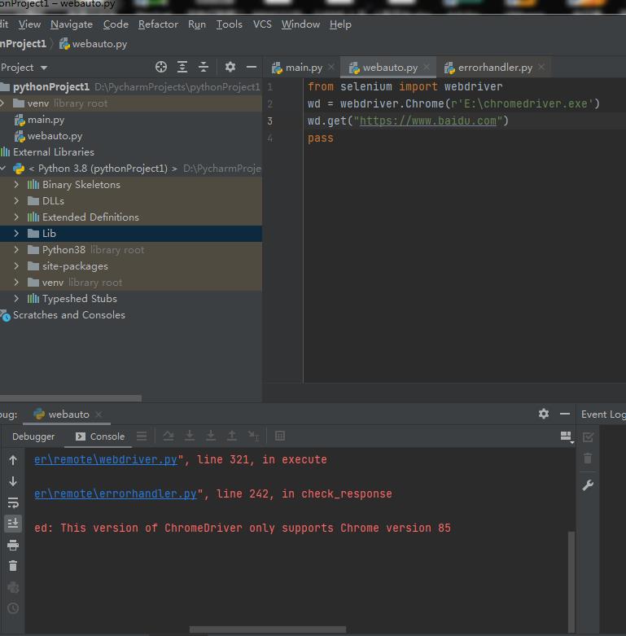Click the Locate/Select Opened File icon
The height and width of the screenshot is (636, 626).
pos(161,67)
